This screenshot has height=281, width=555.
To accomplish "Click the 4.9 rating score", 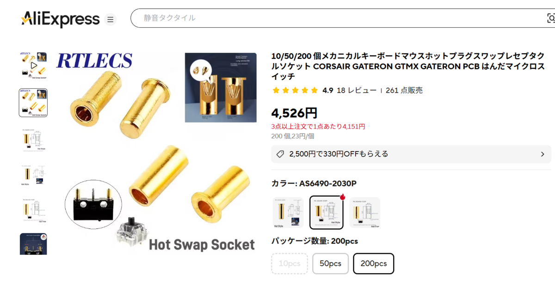I will [327, 91].
